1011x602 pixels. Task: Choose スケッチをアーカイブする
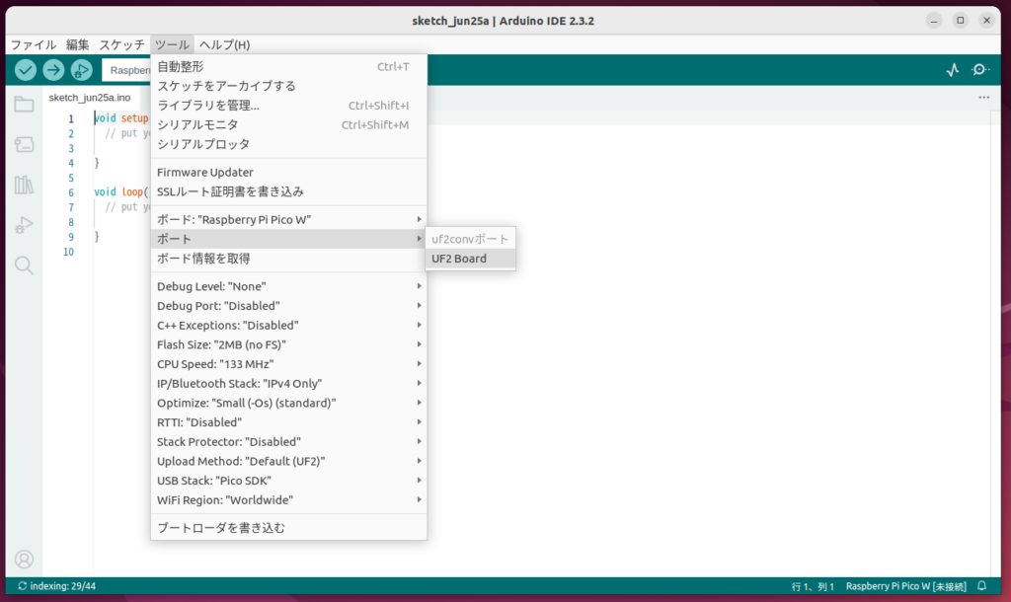tap(288, 86)
